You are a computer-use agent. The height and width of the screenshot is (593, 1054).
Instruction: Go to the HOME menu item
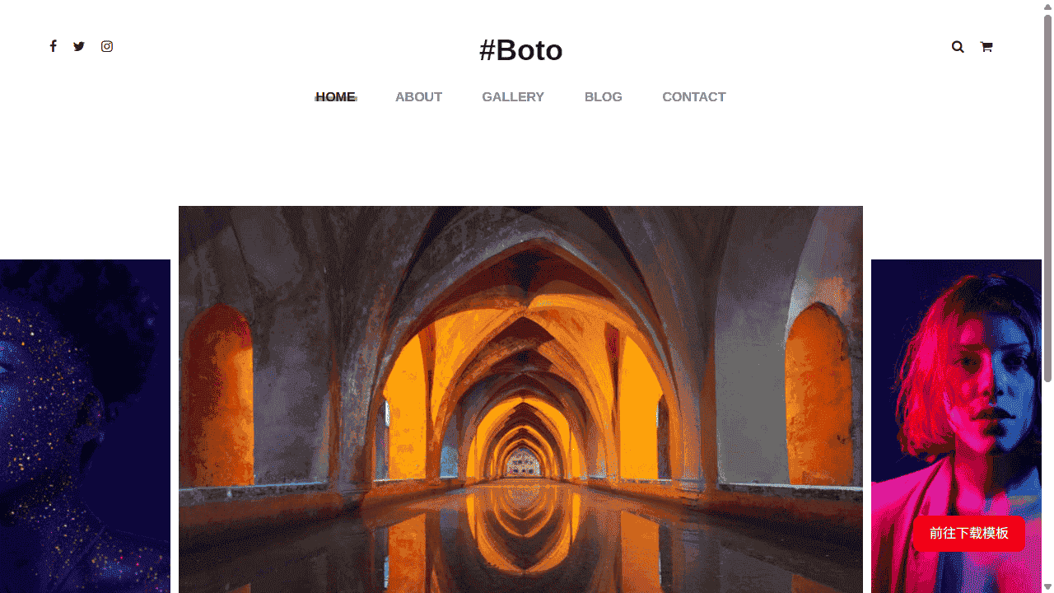point(335,97)
